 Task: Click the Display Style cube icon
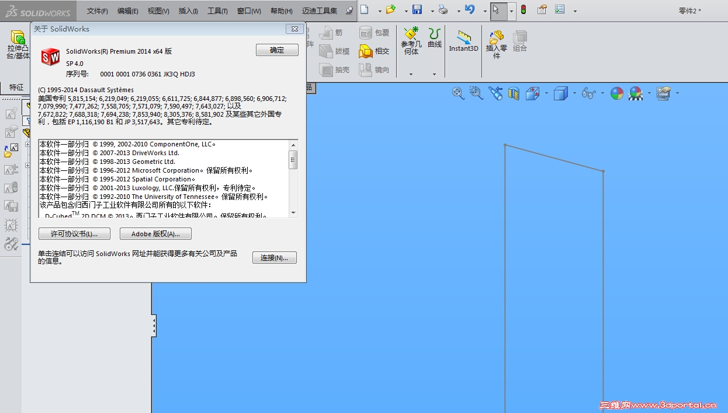pyautogui.click(x=560, y=93)
